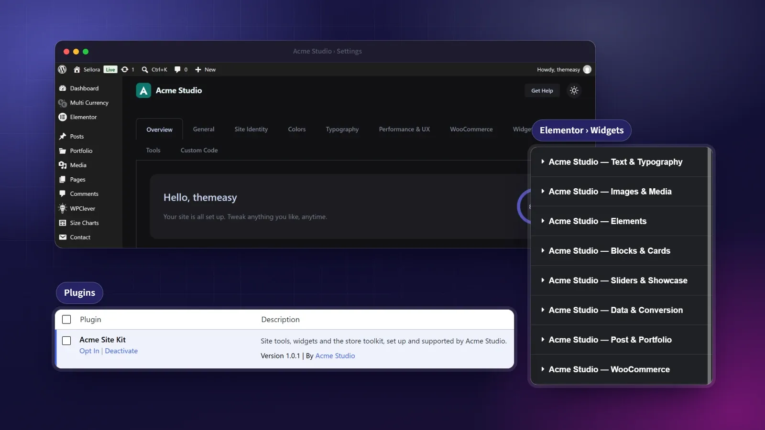Toggle the select-all Plugin checkbox
The width and height of the screenshot is (765, 430).
66,320
